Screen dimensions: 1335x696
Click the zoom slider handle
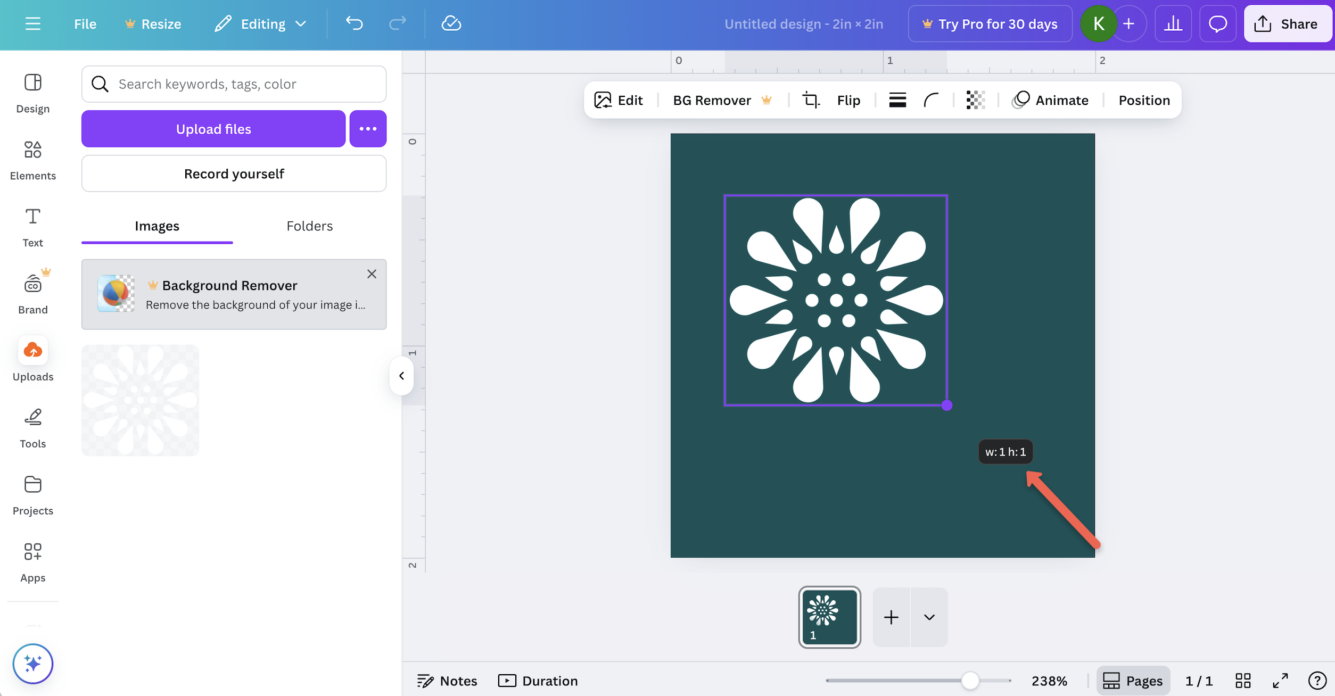click(970, 681)
